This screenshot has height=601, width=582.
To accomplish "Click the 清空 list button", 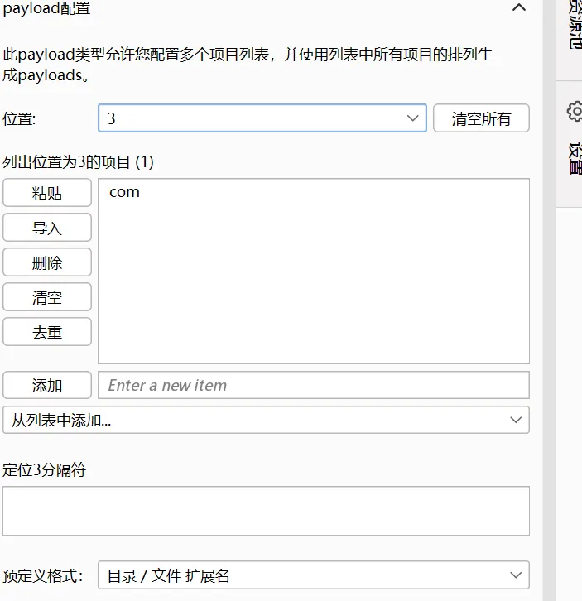I will point(47,298).
